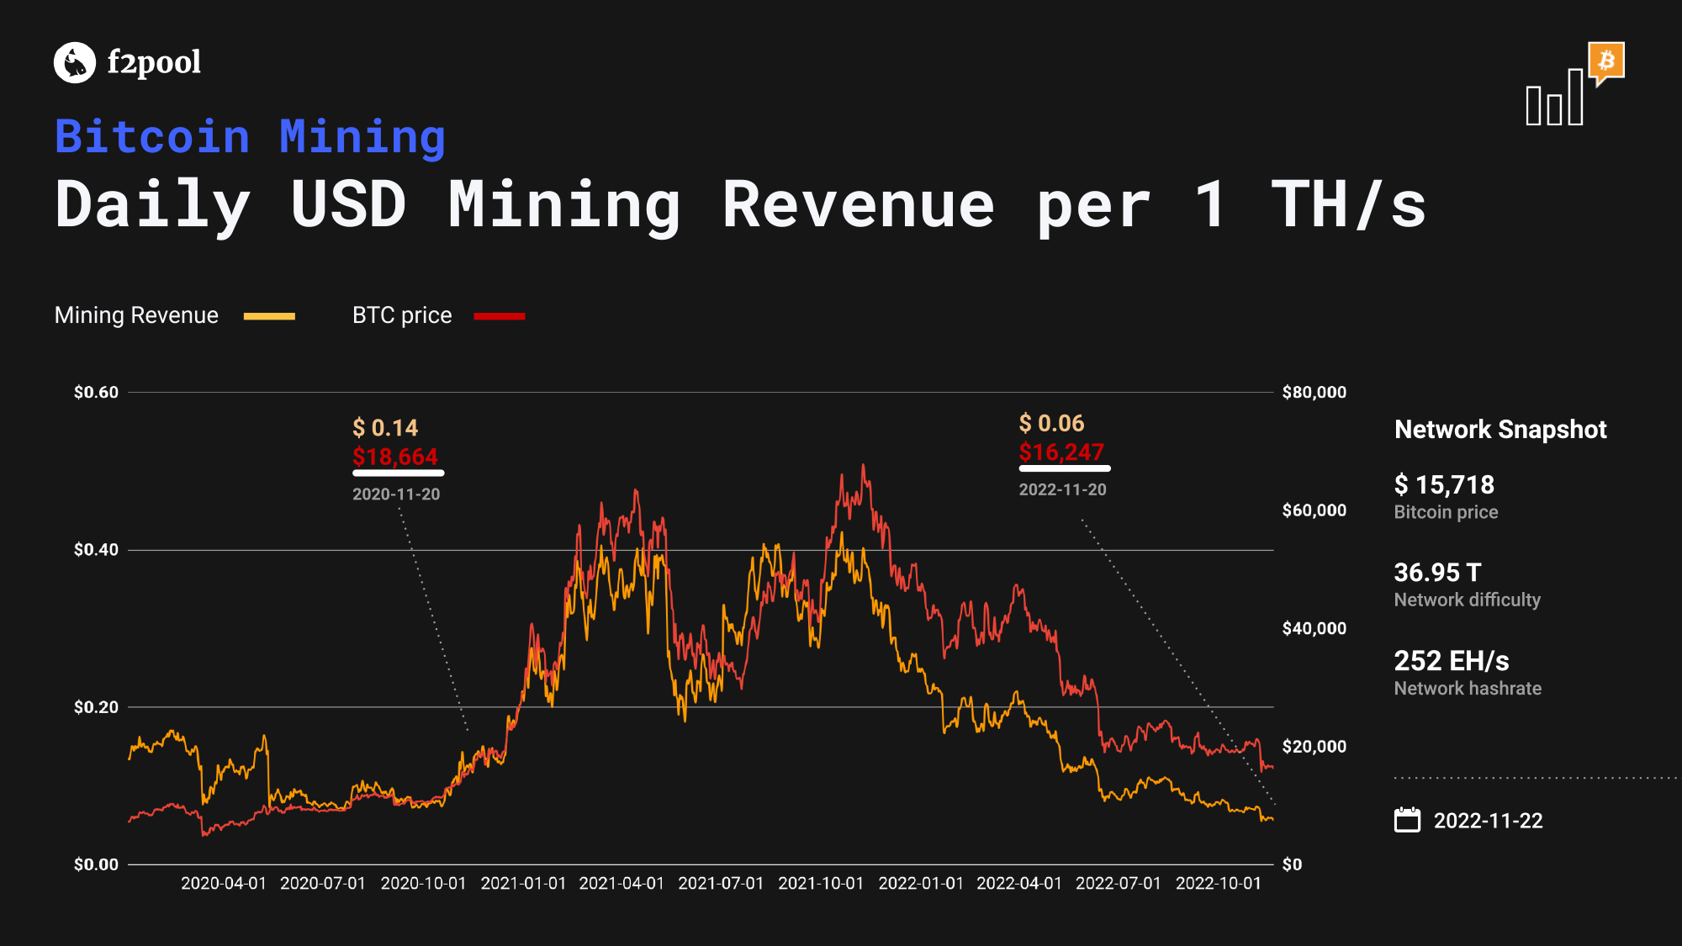Screen dimensions: 1682x946
Task: Click the '2021-01-01' x-axis date
Action: [x=523, y=884]
